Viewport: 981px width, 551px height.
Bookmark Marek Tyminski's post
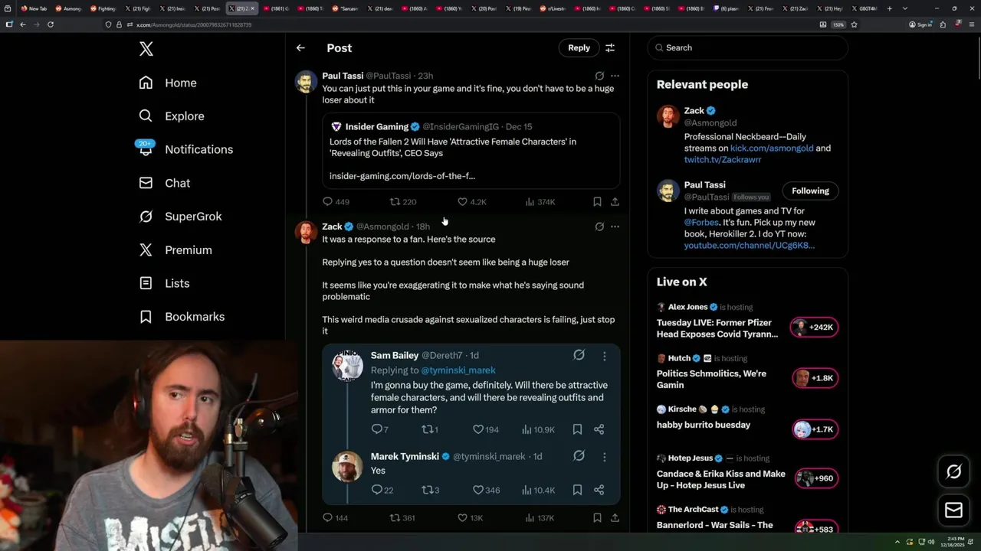(577, 490)
